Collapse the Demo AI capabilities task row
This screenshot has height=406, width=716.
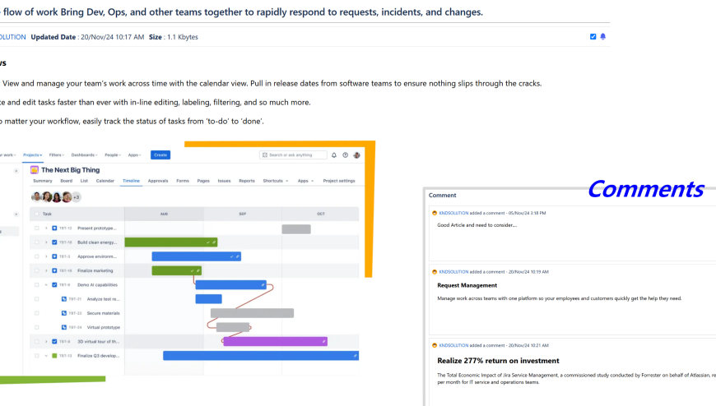46,284
